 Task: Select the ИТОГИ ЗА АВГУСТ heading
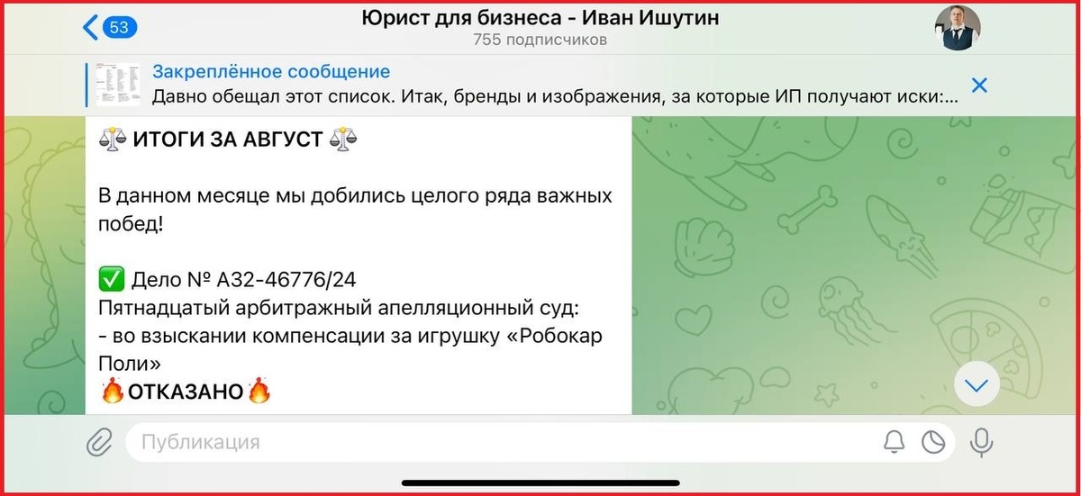tap(227, 140)
